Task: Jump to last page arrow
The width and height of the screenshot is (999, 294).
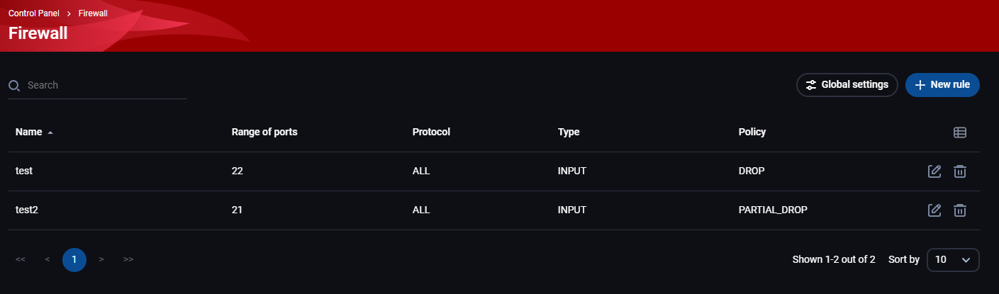Action: tap(128, 260)
